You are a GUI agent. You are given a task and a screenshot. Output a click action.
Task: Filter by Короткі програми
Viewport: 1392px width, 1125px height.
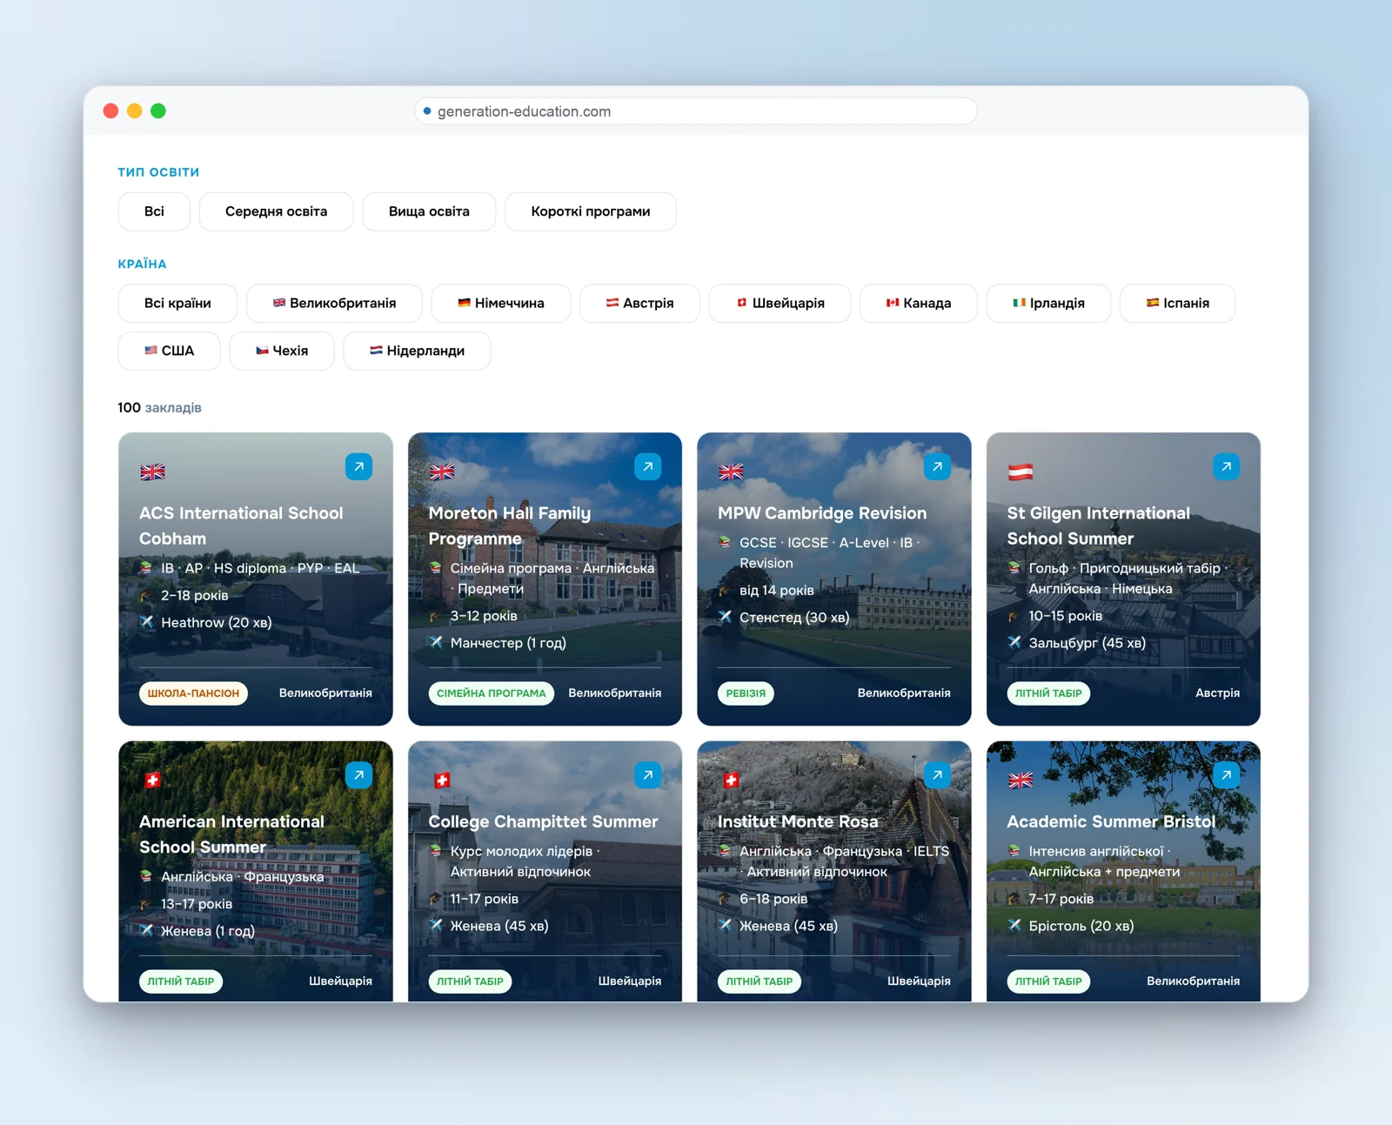(x=591, y=211)
